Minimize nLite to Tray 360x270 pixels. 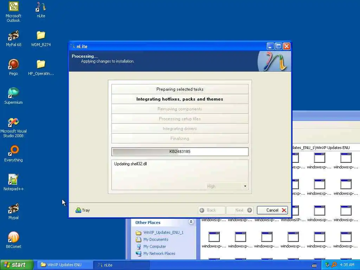[83, 210]
